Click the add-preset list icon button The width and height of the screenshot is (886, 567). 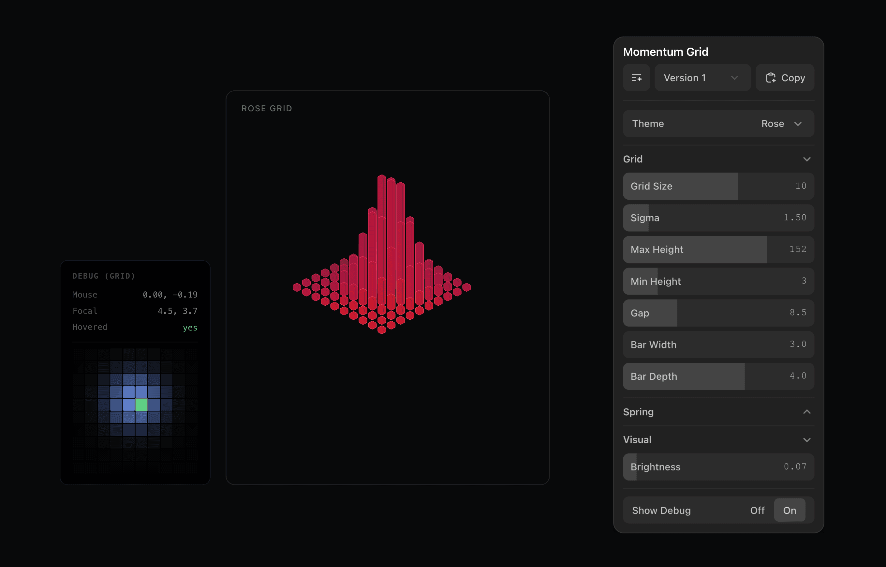(x=636, y=78)
